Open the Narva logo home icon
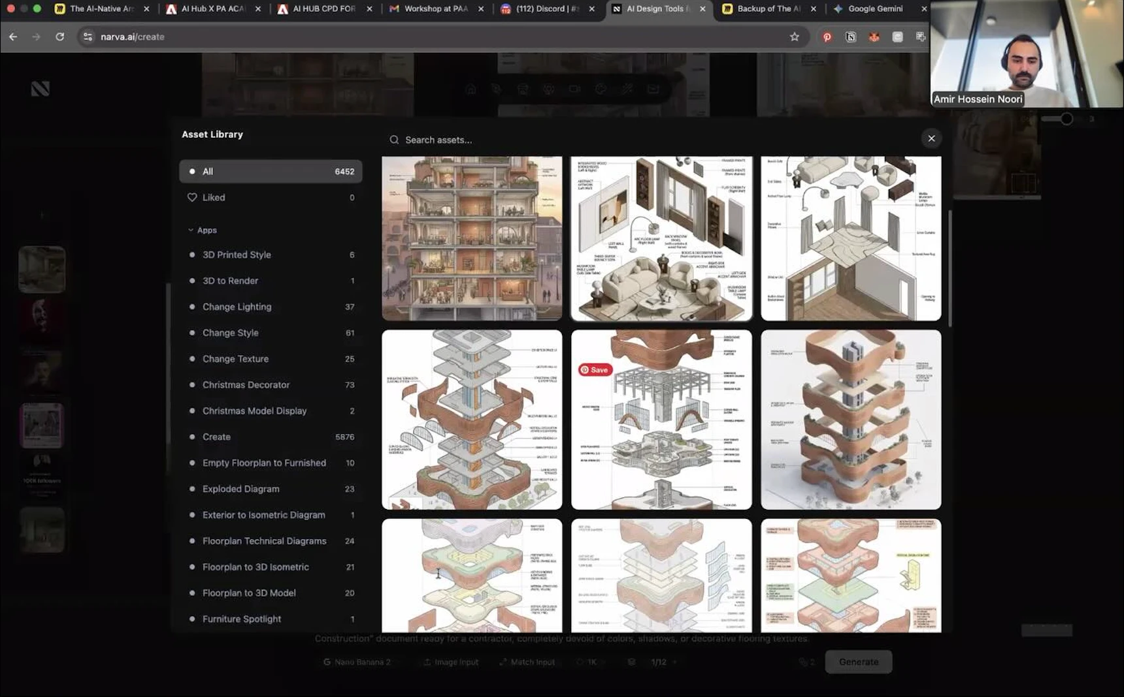 click(41, 89)
